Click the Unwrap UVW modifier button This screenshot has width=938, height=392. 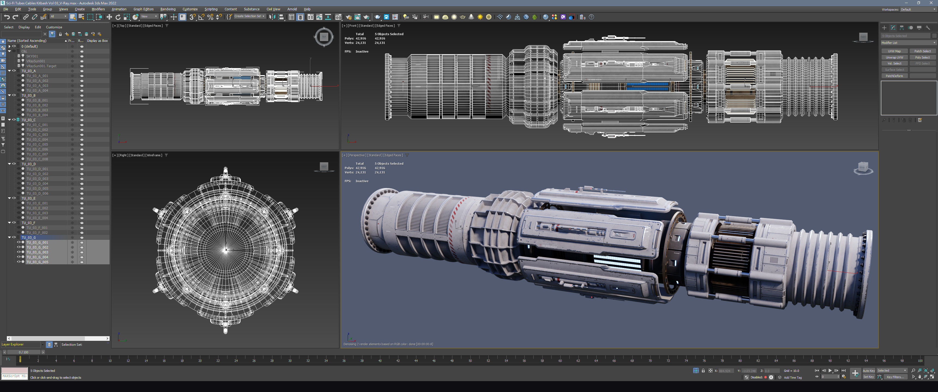point(894,57)
